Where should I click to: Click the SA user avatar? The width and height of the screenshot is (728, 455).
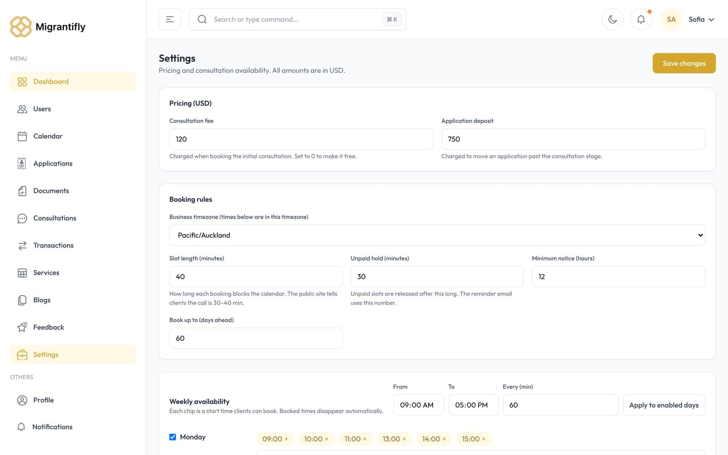coord(671,19)
